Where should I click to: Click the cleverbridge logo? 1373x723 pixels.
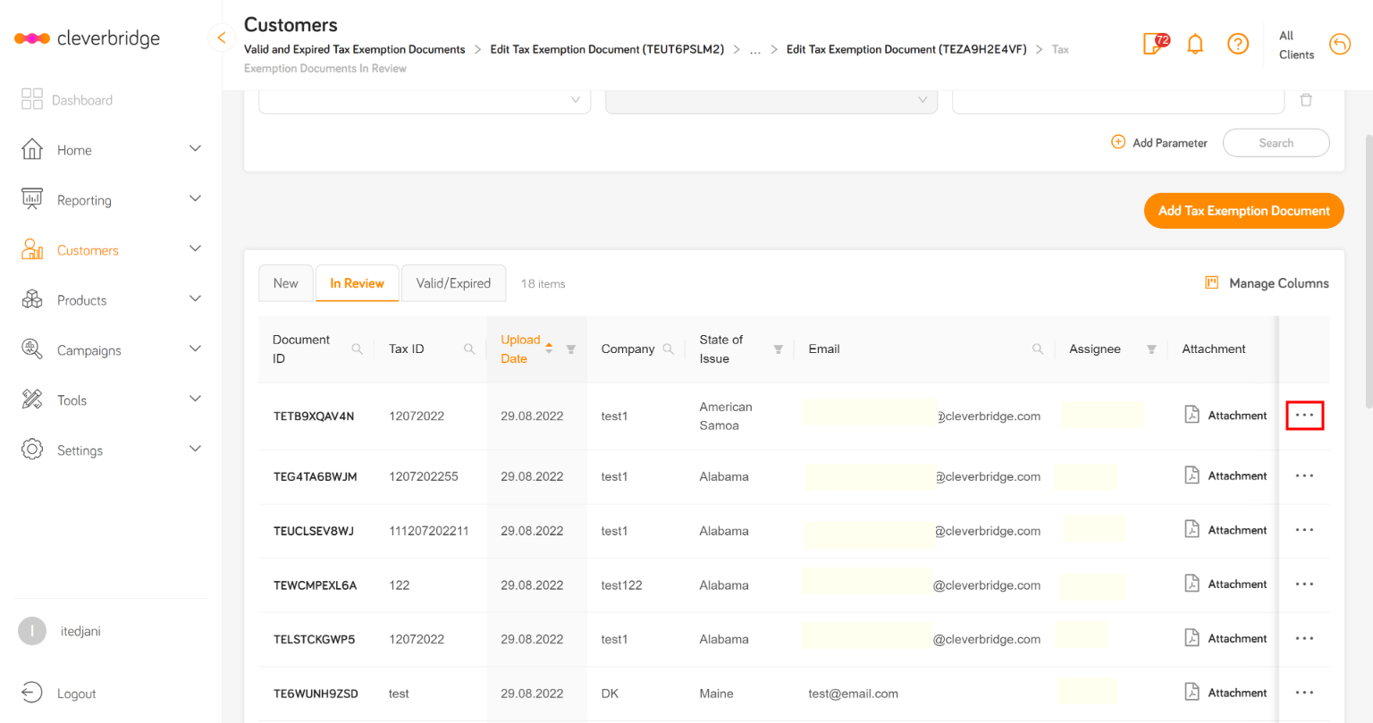click(x=87, y=38)
